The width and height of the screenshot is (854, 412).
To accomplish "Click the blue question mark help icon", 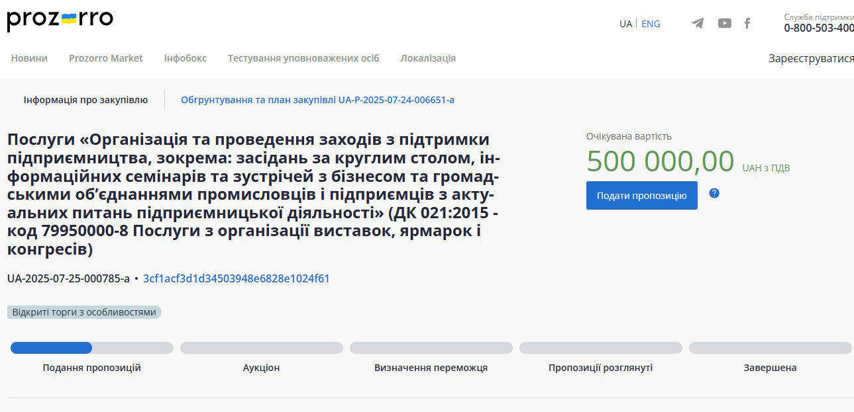I will pos(714,193).
